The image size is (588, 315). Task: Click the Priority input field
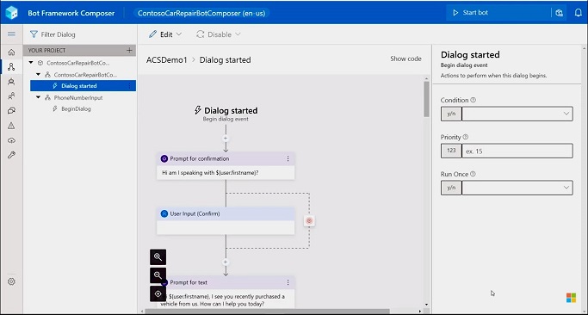(x=517, y=151)
